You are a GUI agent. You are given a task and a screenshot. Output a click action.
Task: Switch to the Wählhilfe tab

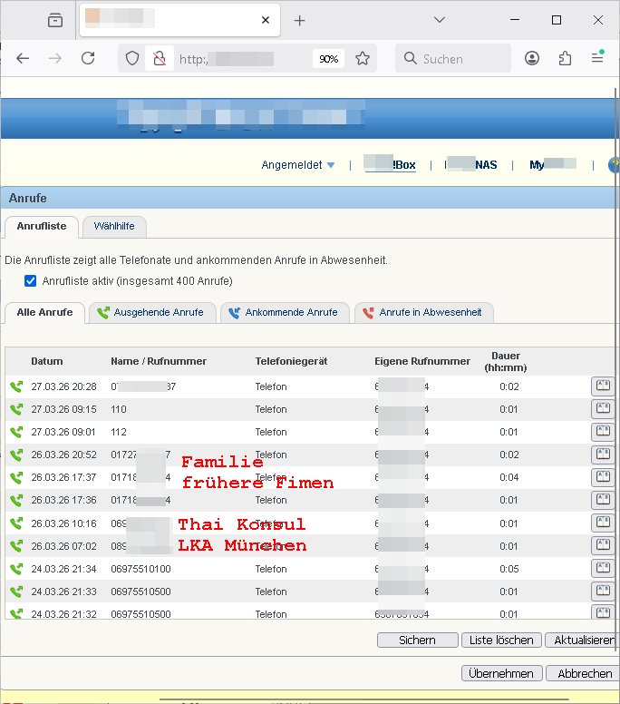pyautogui.click(x=114, y=226)
